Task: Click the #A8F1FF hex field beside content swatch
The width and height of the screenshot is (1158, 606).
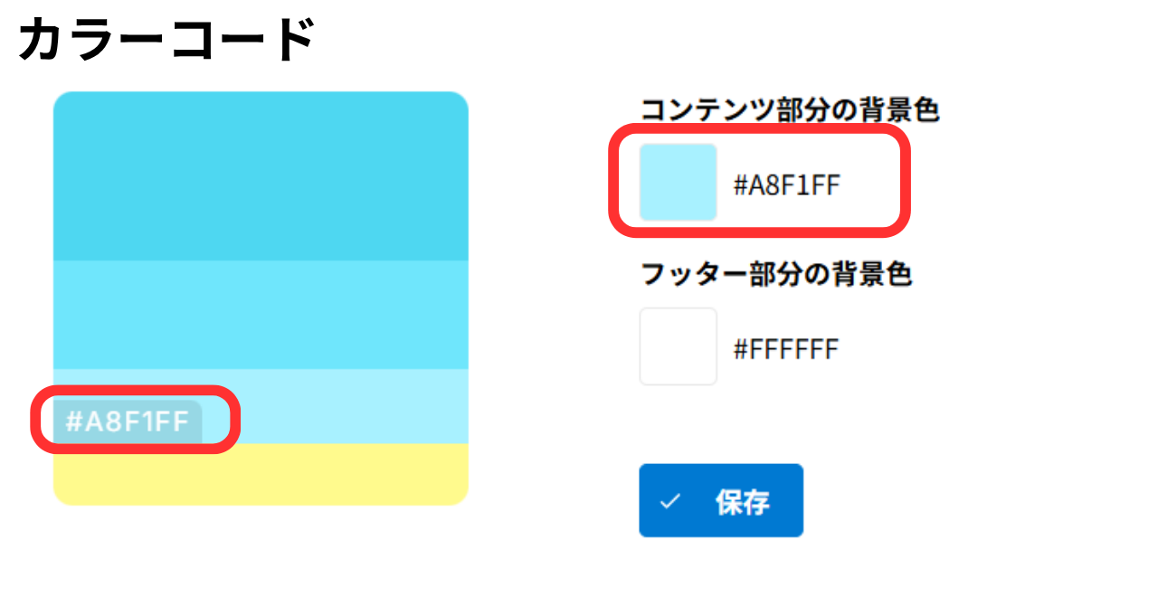Action: click(786, 185)
